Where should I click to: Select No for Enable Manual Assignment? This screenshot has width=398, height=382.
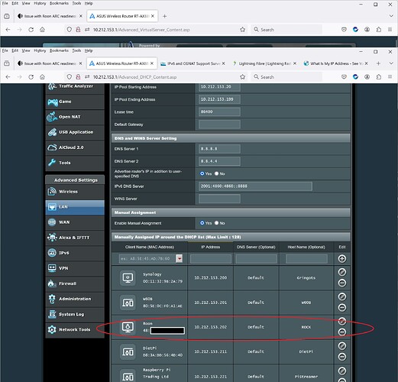[216, 223]
